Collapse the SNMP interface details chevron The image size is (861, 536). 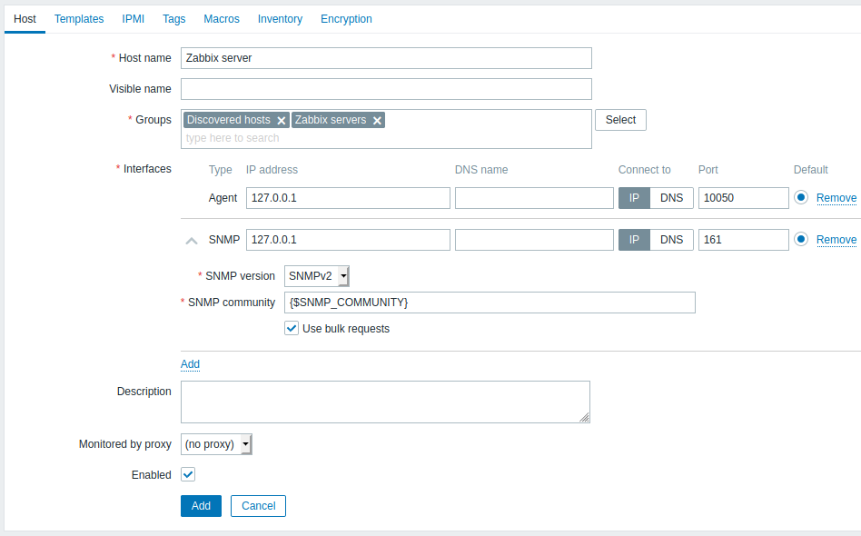(191, 241)
